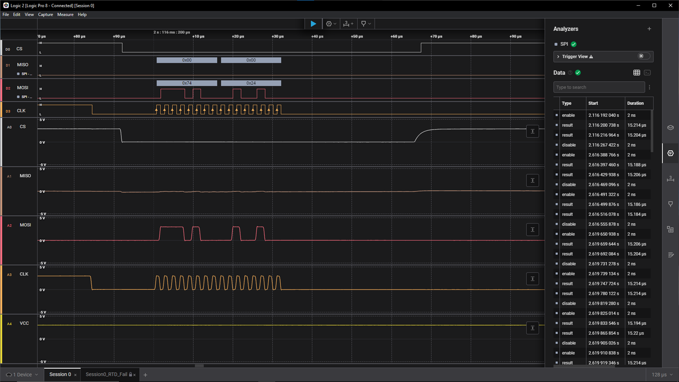Expand the Trigger View section
This screenshot has height=382, width=679.
[558, 57]
